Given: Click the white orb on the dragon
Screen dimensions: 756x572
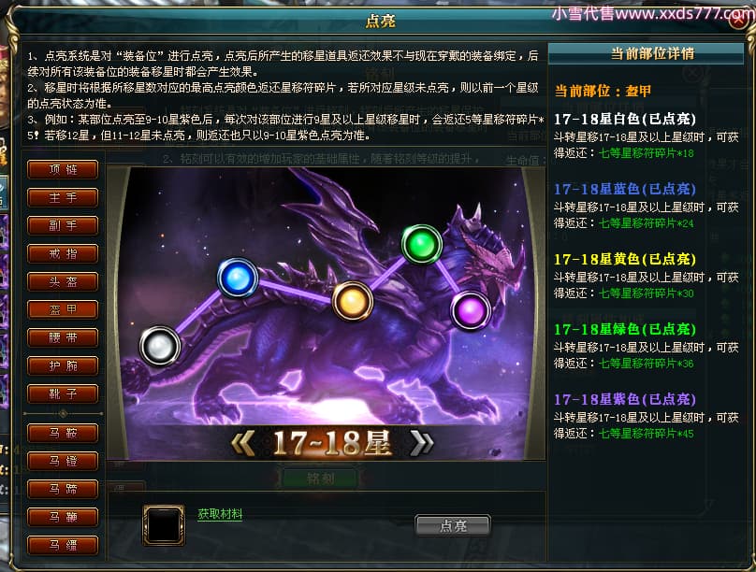Looking at the screenshot, I should pyautogui.click(x=160, y=346).
